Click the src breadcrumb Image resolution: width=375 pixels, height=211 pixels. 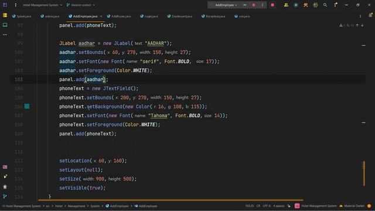(47, 206)
